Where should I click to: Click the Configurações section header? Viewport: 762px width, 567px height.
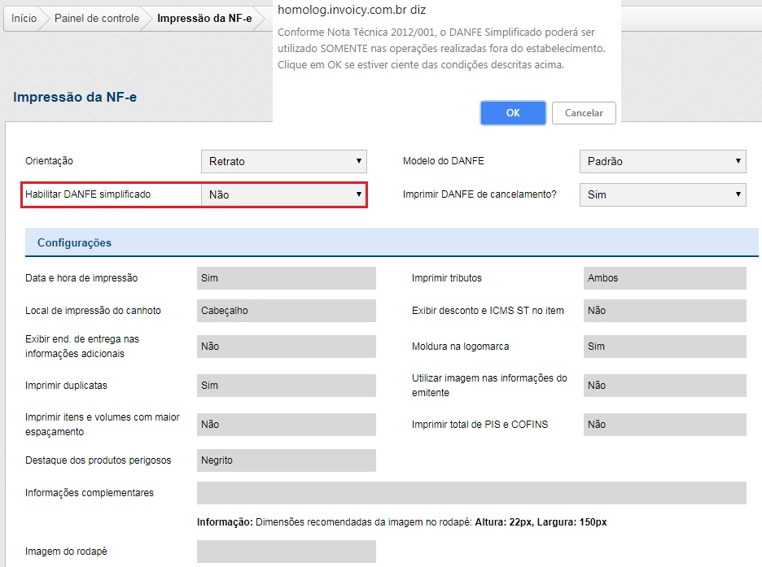[74, 242]
